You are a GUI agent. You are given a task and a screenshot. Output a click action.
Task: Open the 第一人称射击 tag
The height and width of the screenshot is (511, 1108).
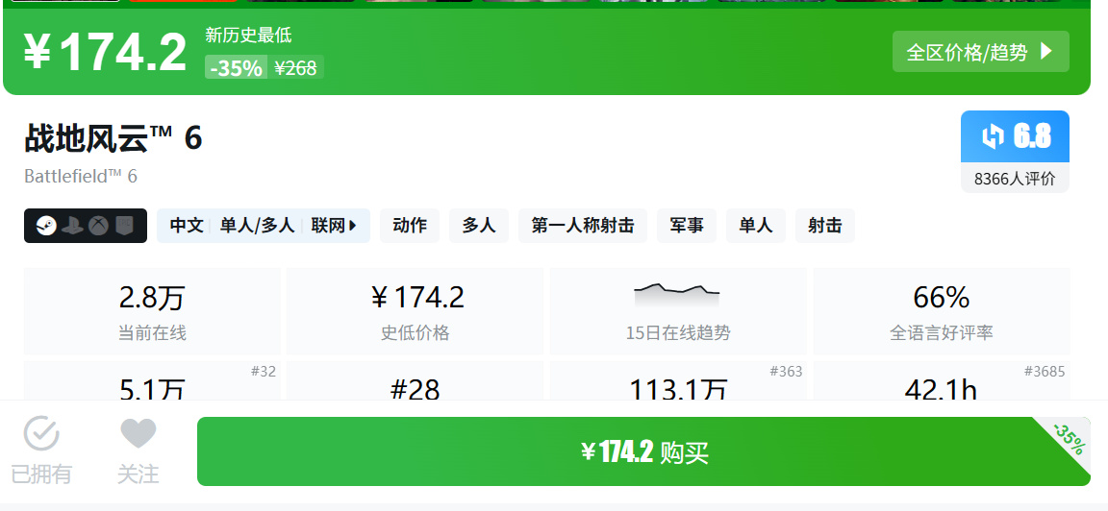tap(583, 226)
